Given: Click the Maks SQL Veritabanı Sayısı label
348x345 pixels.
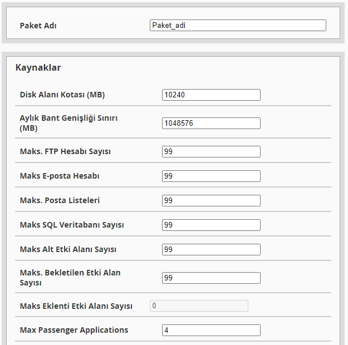Looking at the screenshot, I should tap(71, 225).
